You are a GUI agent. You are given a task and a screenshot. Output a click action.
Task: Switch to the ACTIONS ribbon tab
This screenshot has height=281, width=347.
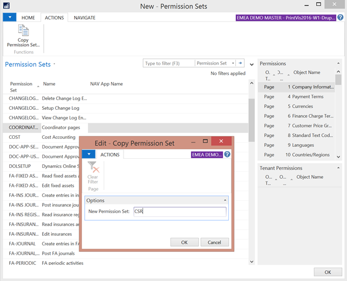54,18
